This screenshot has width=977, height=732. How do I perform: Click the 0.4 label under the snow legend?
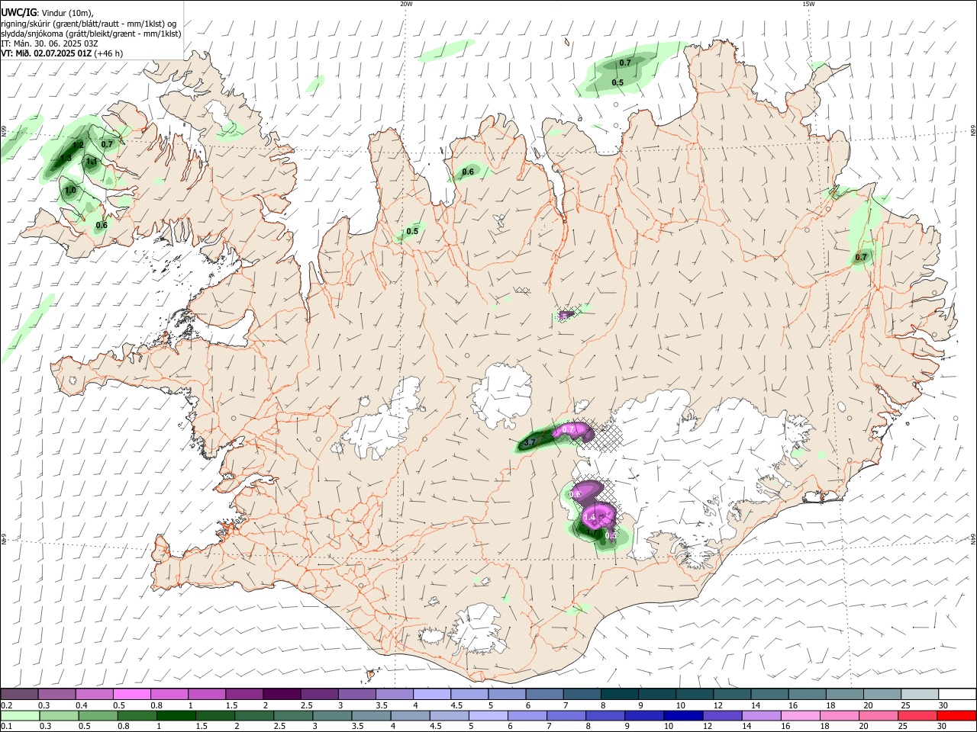[x=81, y=705]
